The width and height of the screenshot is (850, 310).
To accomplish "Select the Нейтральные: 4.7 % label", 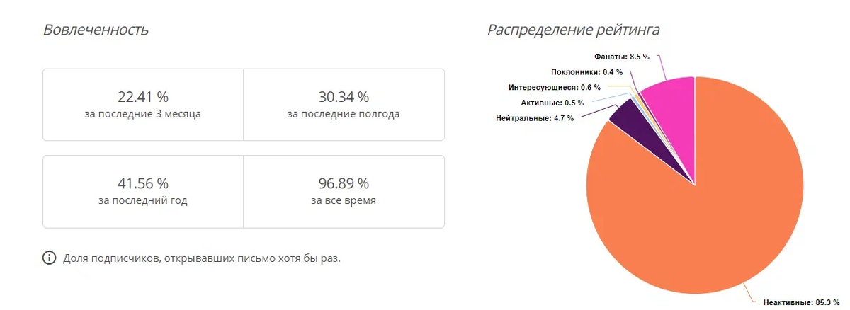I will coord(535,117).
